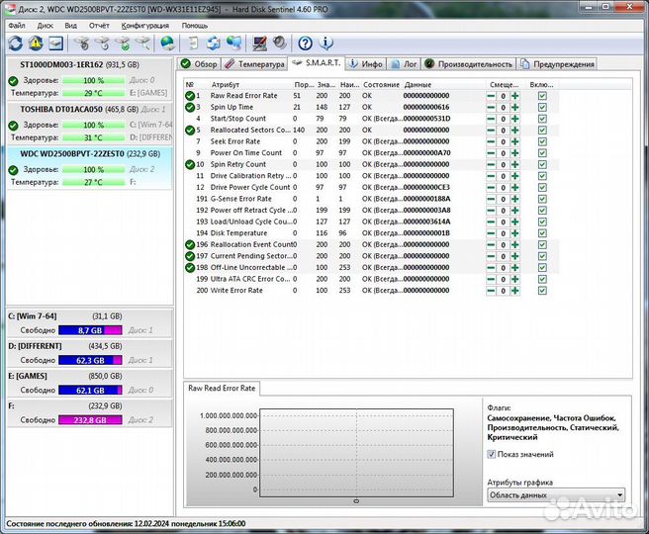Click the refresh disk info toolbar icon

pyautogui.click(x=15, y=43)
